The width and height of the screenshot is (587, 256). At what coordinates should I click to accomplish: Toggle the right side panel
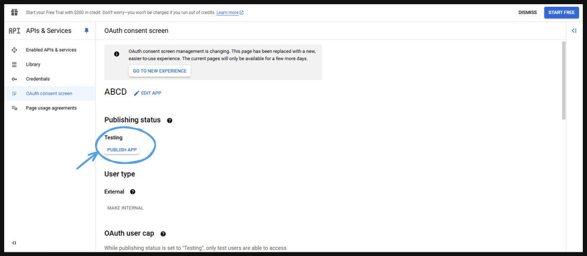574,31
